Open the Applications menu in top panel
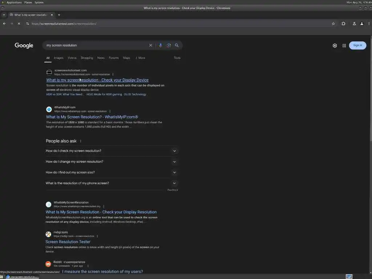 (x=14, y=3)
